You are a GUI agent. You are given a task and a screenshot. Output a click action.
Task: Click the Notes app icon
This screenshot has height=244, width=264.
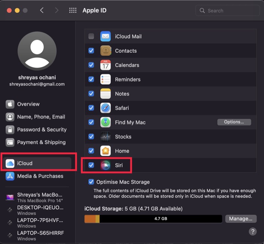(105, 94)
